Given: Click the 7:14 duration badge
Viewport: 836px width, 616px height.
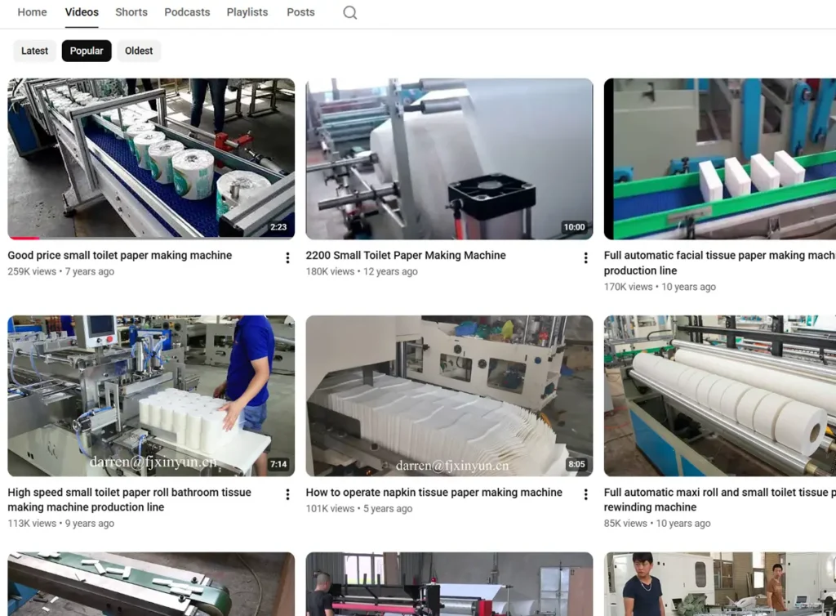Looking at the screenshot, I should [278, 464].
